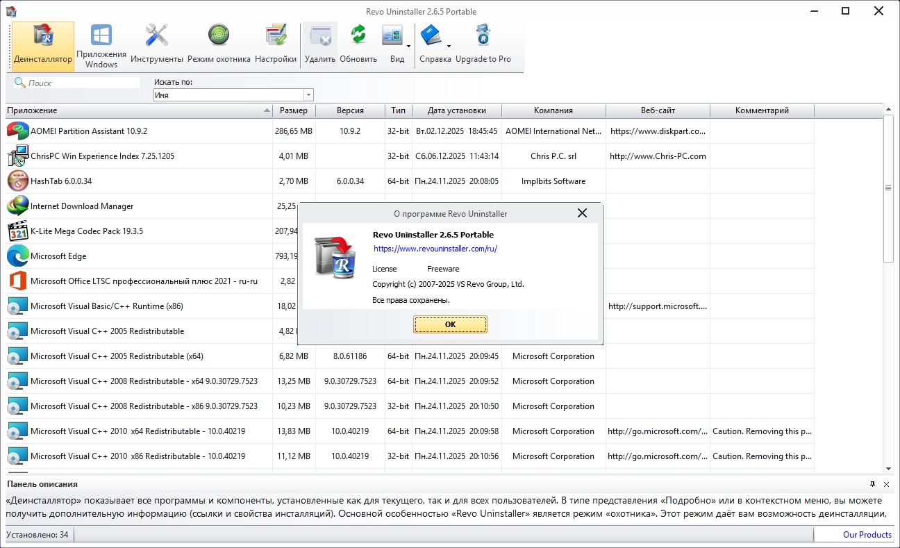Click the http://www.Chris-PC.com website cell

658,156
